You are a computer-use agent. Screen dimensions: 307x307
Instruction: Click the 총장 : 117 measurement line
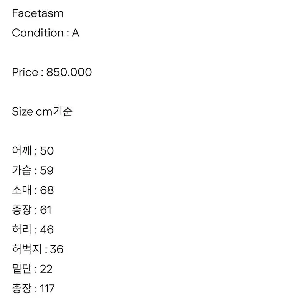33,289
